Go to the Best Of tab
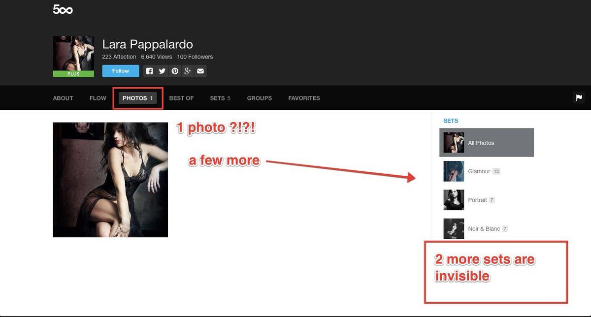The image size is (591, 317). (181, 98)
